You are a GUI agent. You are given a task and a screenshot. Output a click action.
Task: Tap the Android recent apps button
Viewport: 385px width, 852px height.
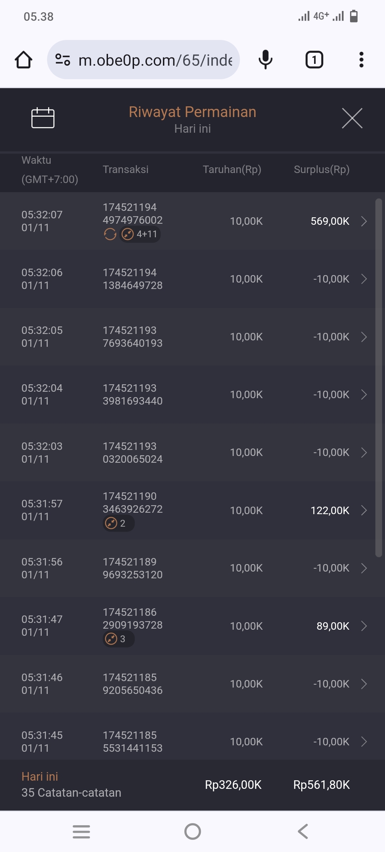[x=81, y=832]
